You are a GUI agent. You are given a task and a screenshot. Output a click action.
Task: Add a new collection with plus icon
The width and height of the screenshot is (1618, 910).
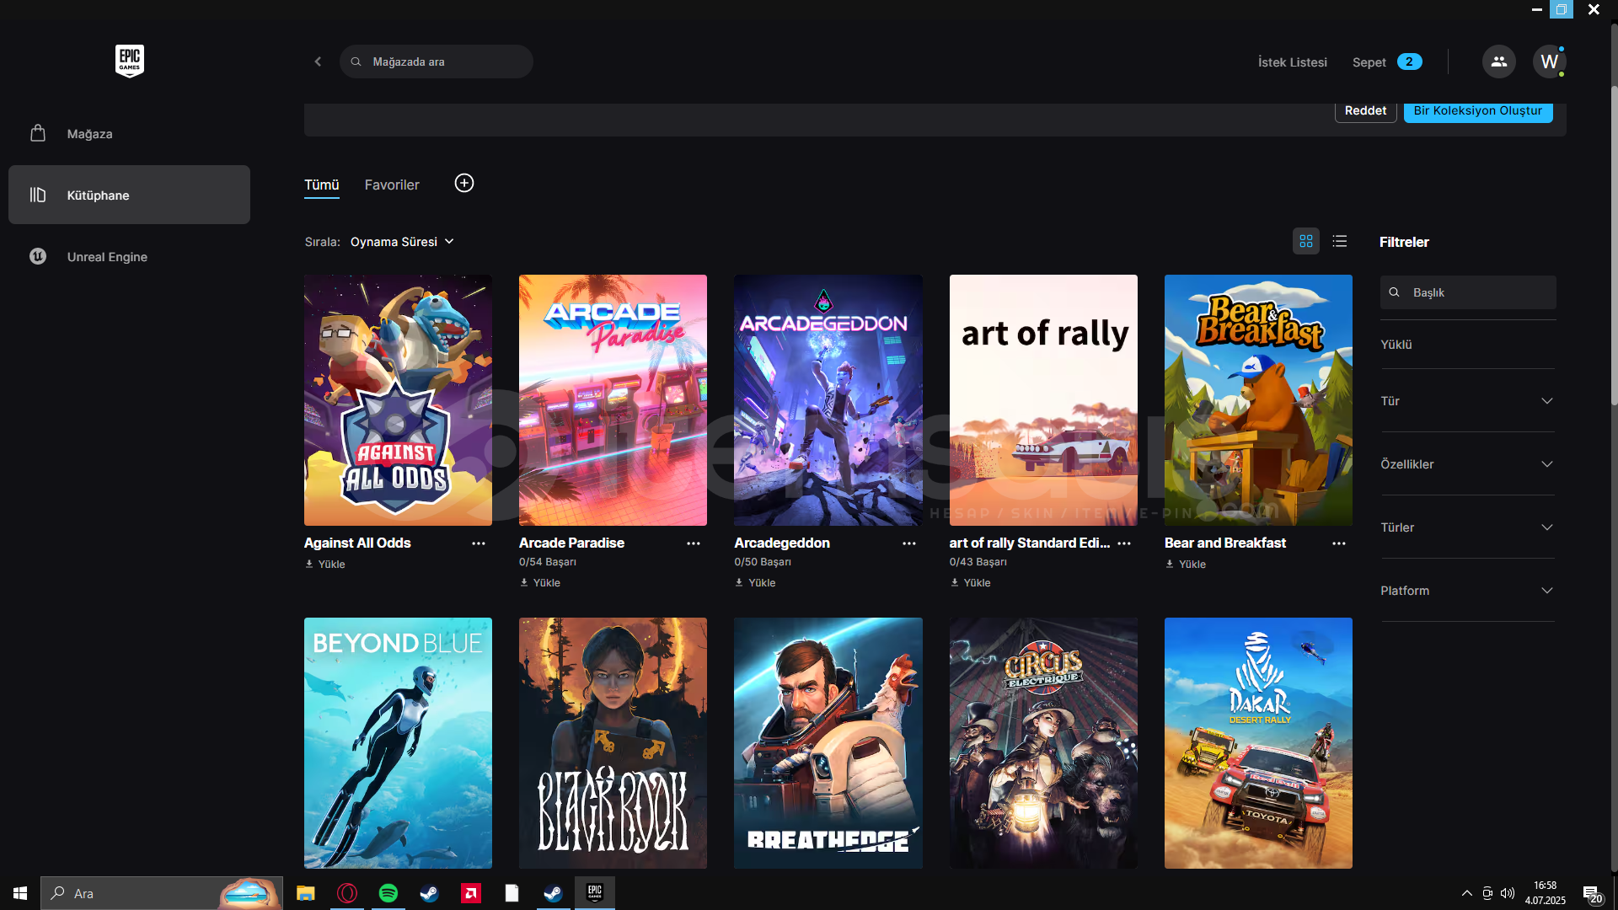click(x=464, y=183)
